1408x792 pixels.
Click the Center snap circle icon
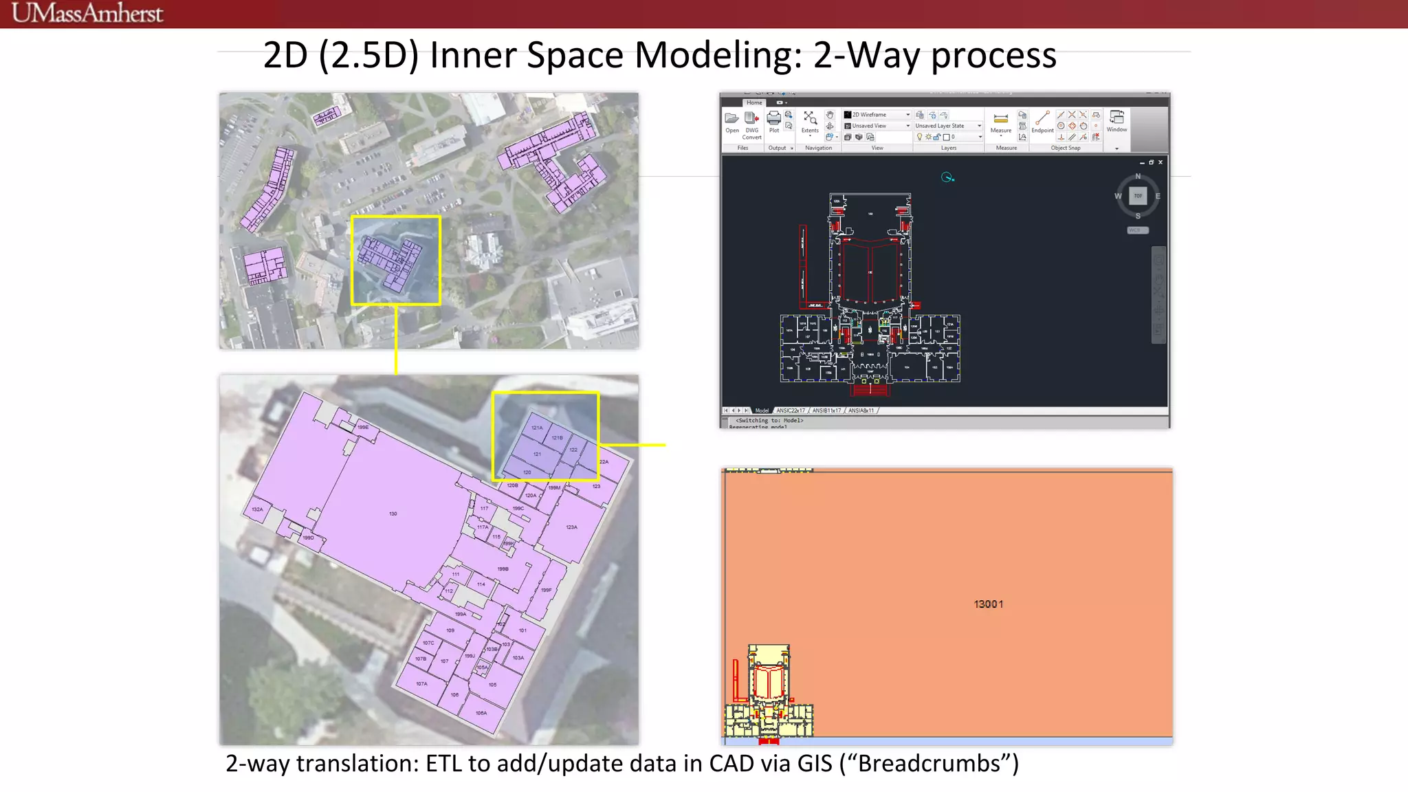pyautogui.click(x=1061, y=126)
